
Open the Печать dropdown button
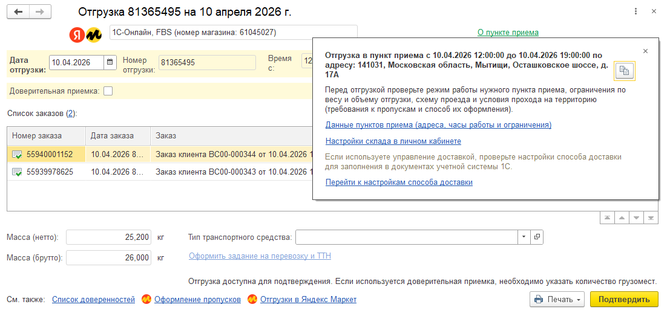(557, 299)
